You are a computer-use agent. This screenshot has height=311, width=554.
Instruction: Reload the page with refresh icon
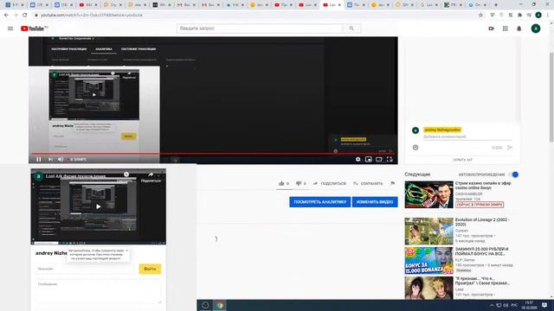point(25,16)
